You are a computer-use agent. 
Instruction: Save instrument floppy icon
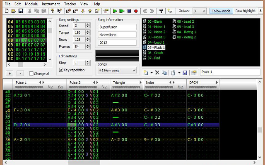click(x=185, y=73)
